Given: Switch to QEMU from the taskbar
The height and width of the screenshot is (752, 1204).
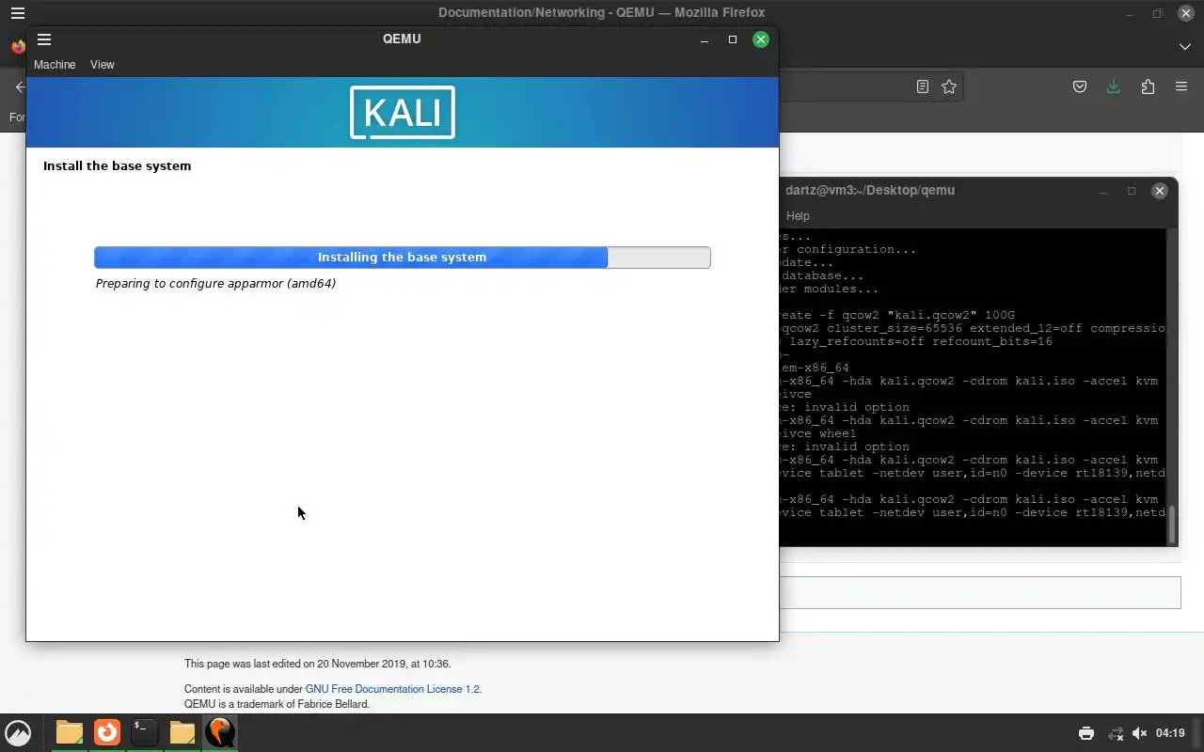Looking at the screenshot, I should 220,732.
